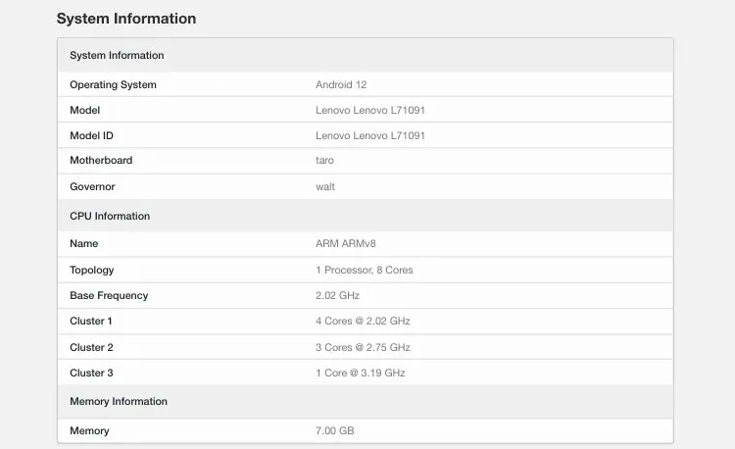Click the Base Frequency label

coord(109,296)
